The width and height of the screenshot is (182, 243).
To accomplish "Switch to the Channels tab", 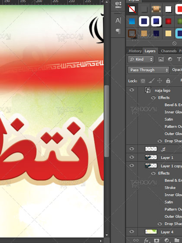I will coord(169,51).
